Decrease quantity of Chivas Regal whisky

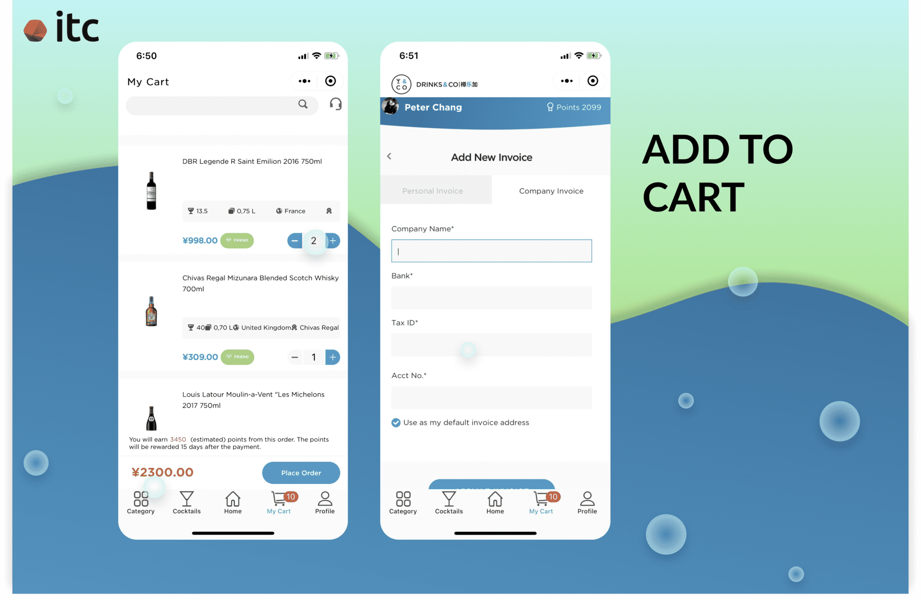(294, 357)
